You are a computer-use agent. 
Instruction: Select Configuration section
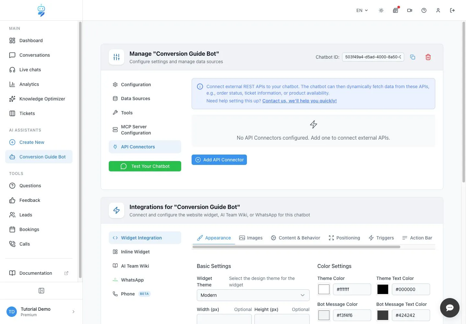pyautogui.click(x=145, y=85)
